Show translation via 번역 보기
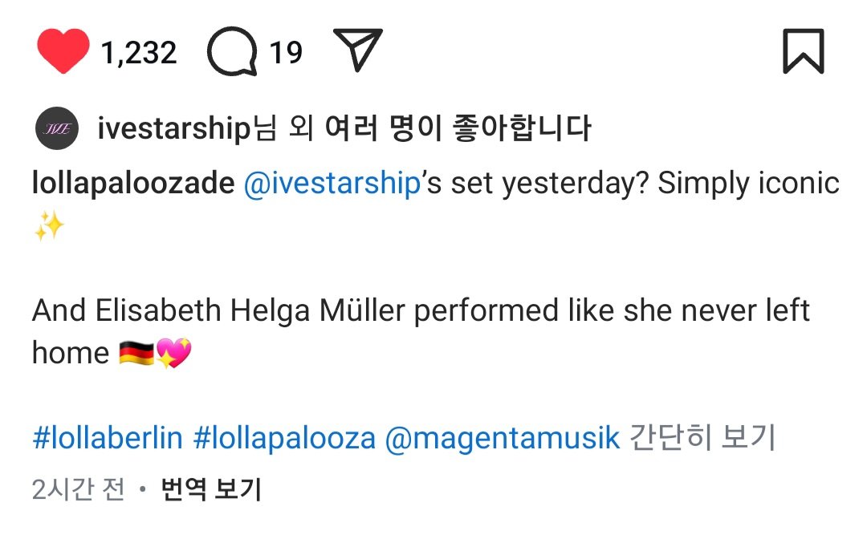 click(x=212, y=489)
